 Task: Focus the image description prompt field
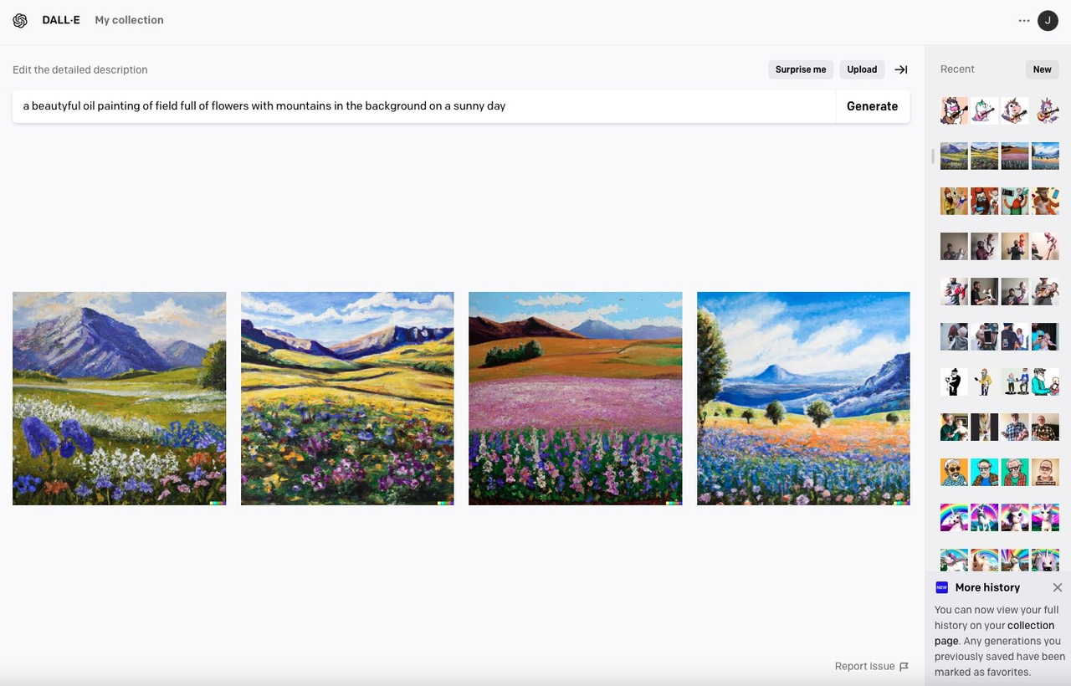424,106
